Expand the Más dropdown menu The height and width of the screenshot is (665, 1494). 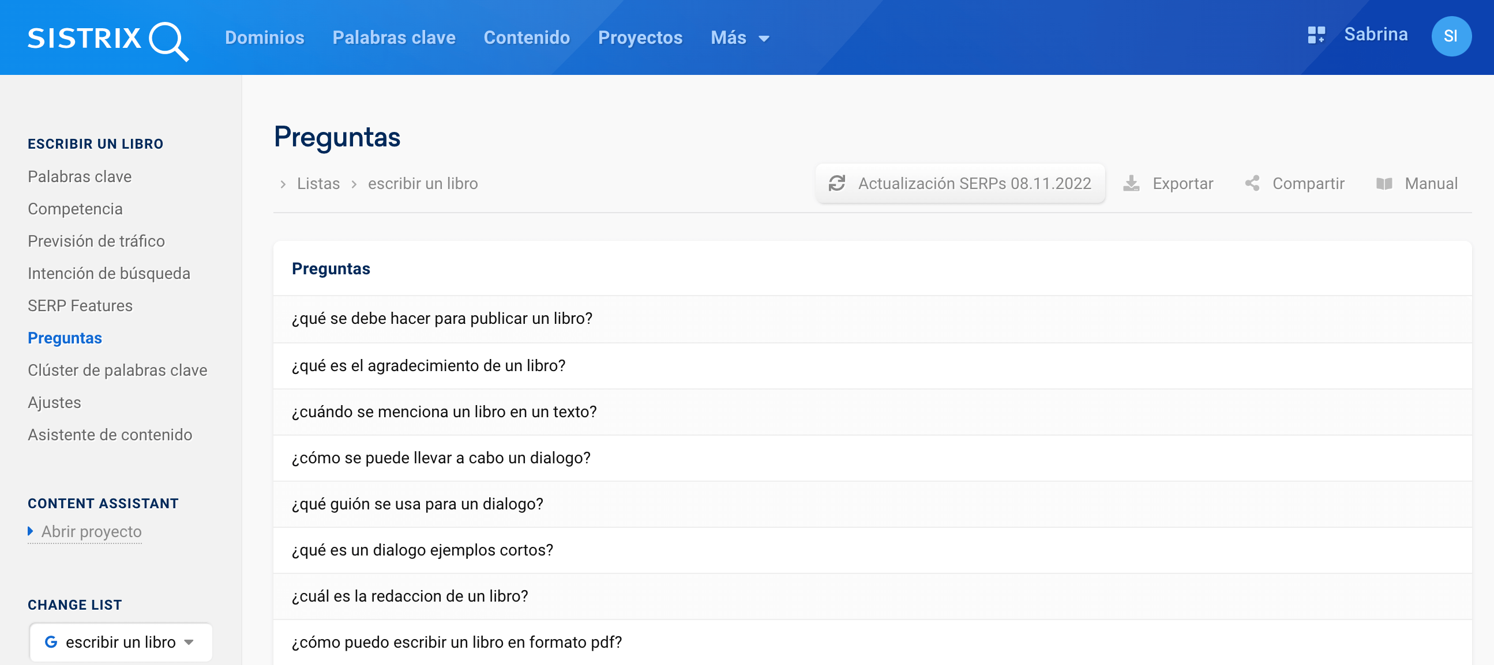[740, 38]
